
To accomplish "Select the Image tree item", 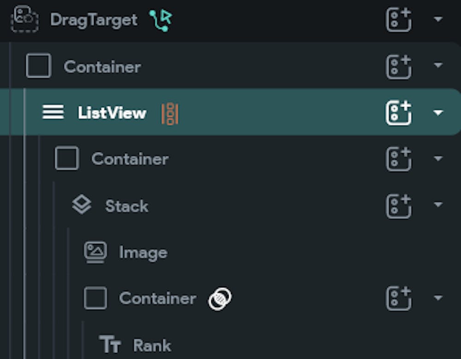I will click(x=143, y=253).
